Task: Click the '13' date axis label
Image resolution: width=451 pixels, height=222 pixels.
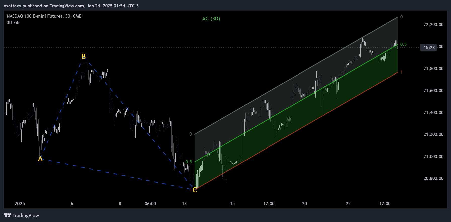Action: click(184, 204)
